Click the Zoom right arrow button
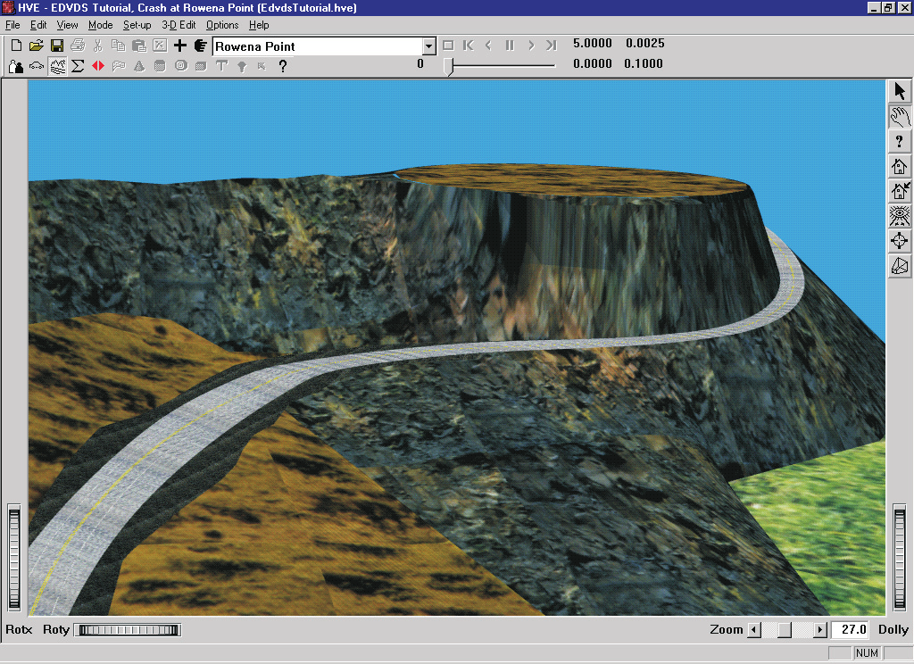The height and width of the screenshot is (664, 914). pos(820,629)
